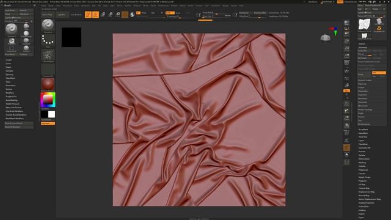
Task: Select the Move transform tool icon
Action: [103, 15]
